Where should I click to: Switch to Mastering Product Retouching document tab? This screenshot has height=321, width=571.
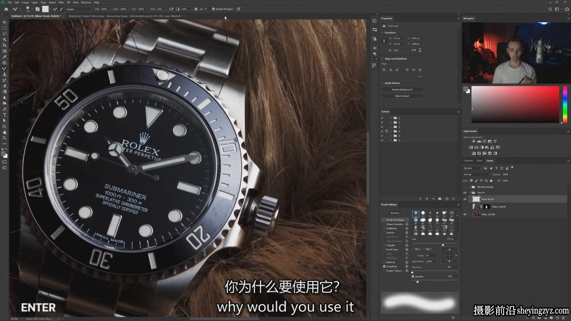126,16
